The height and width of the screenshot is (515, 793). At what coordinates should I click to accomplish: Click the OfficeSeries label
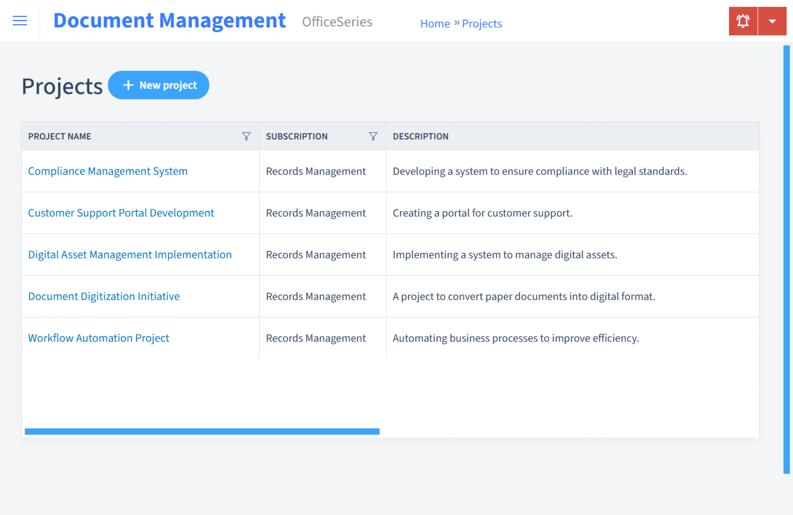pos(337,22)
